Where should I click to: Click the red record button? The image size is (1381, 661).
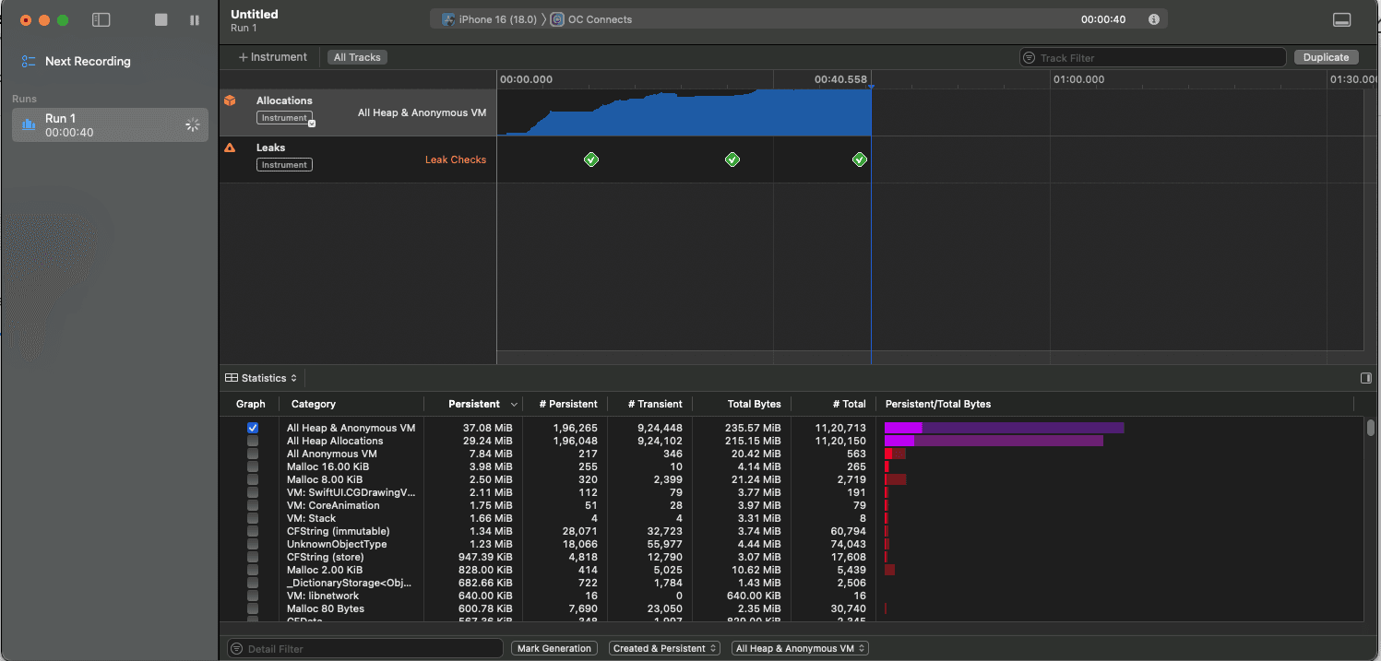[25, 18]
